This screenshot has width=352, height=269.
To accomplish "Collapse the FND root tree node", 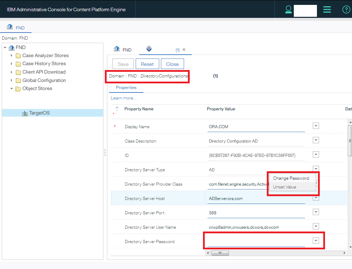I will click(5, 48).
